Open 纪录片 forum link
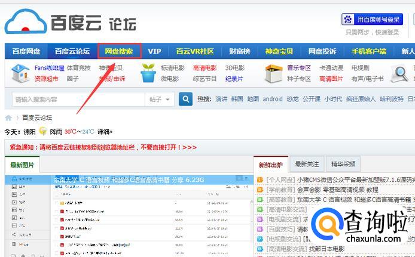415x257 pixels. [234, 79]
